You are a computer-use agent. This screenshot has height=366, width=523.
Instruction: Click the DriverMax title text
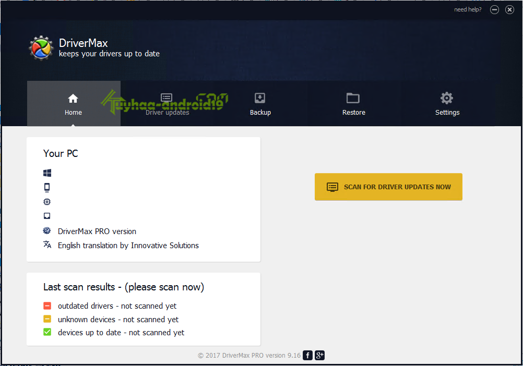pos(84,43)
